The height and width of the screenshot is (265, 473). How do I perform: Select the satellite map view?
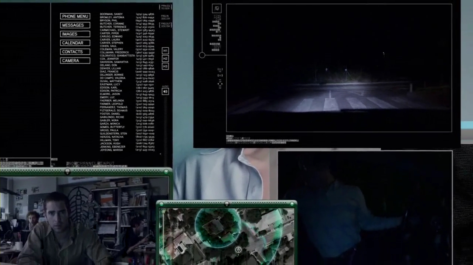[x=227, y=236]
